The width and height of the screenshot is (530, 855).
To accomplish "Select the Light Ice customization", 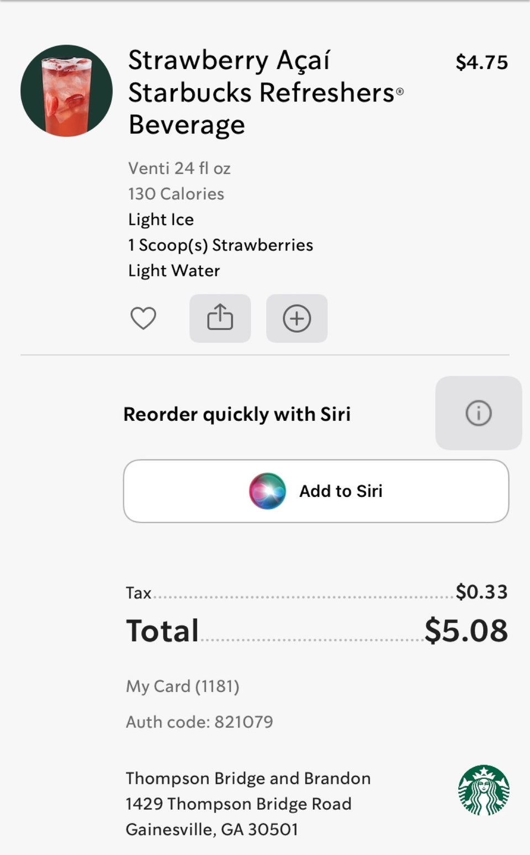I will [x=161, y=220].
